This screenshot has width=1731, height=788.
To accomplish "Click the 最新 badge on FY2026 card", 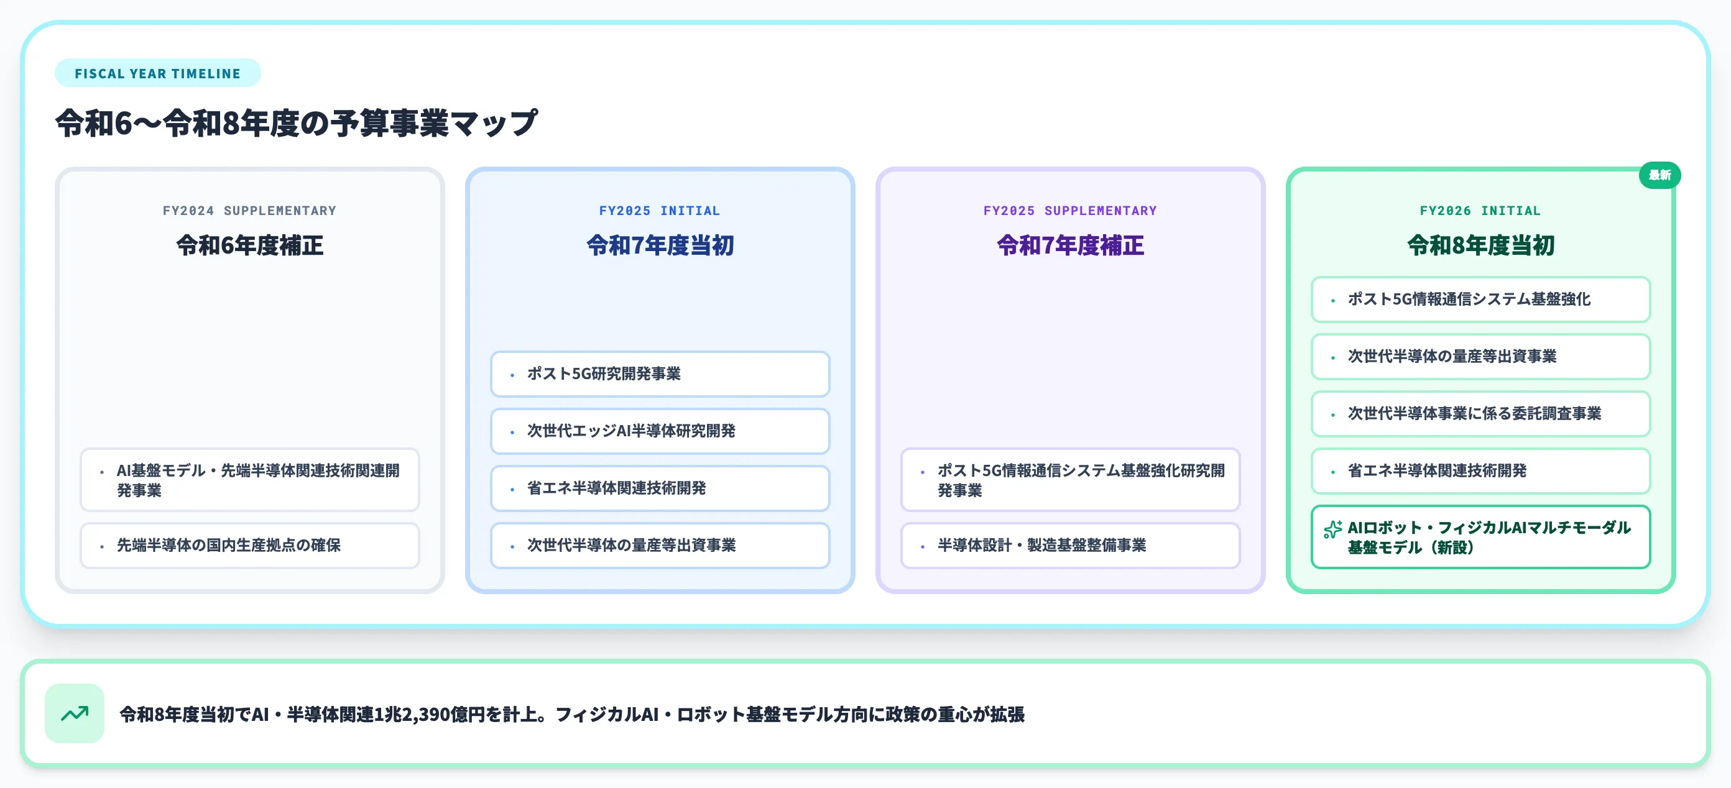I will pyautogui.click(x=1659, y=175).
